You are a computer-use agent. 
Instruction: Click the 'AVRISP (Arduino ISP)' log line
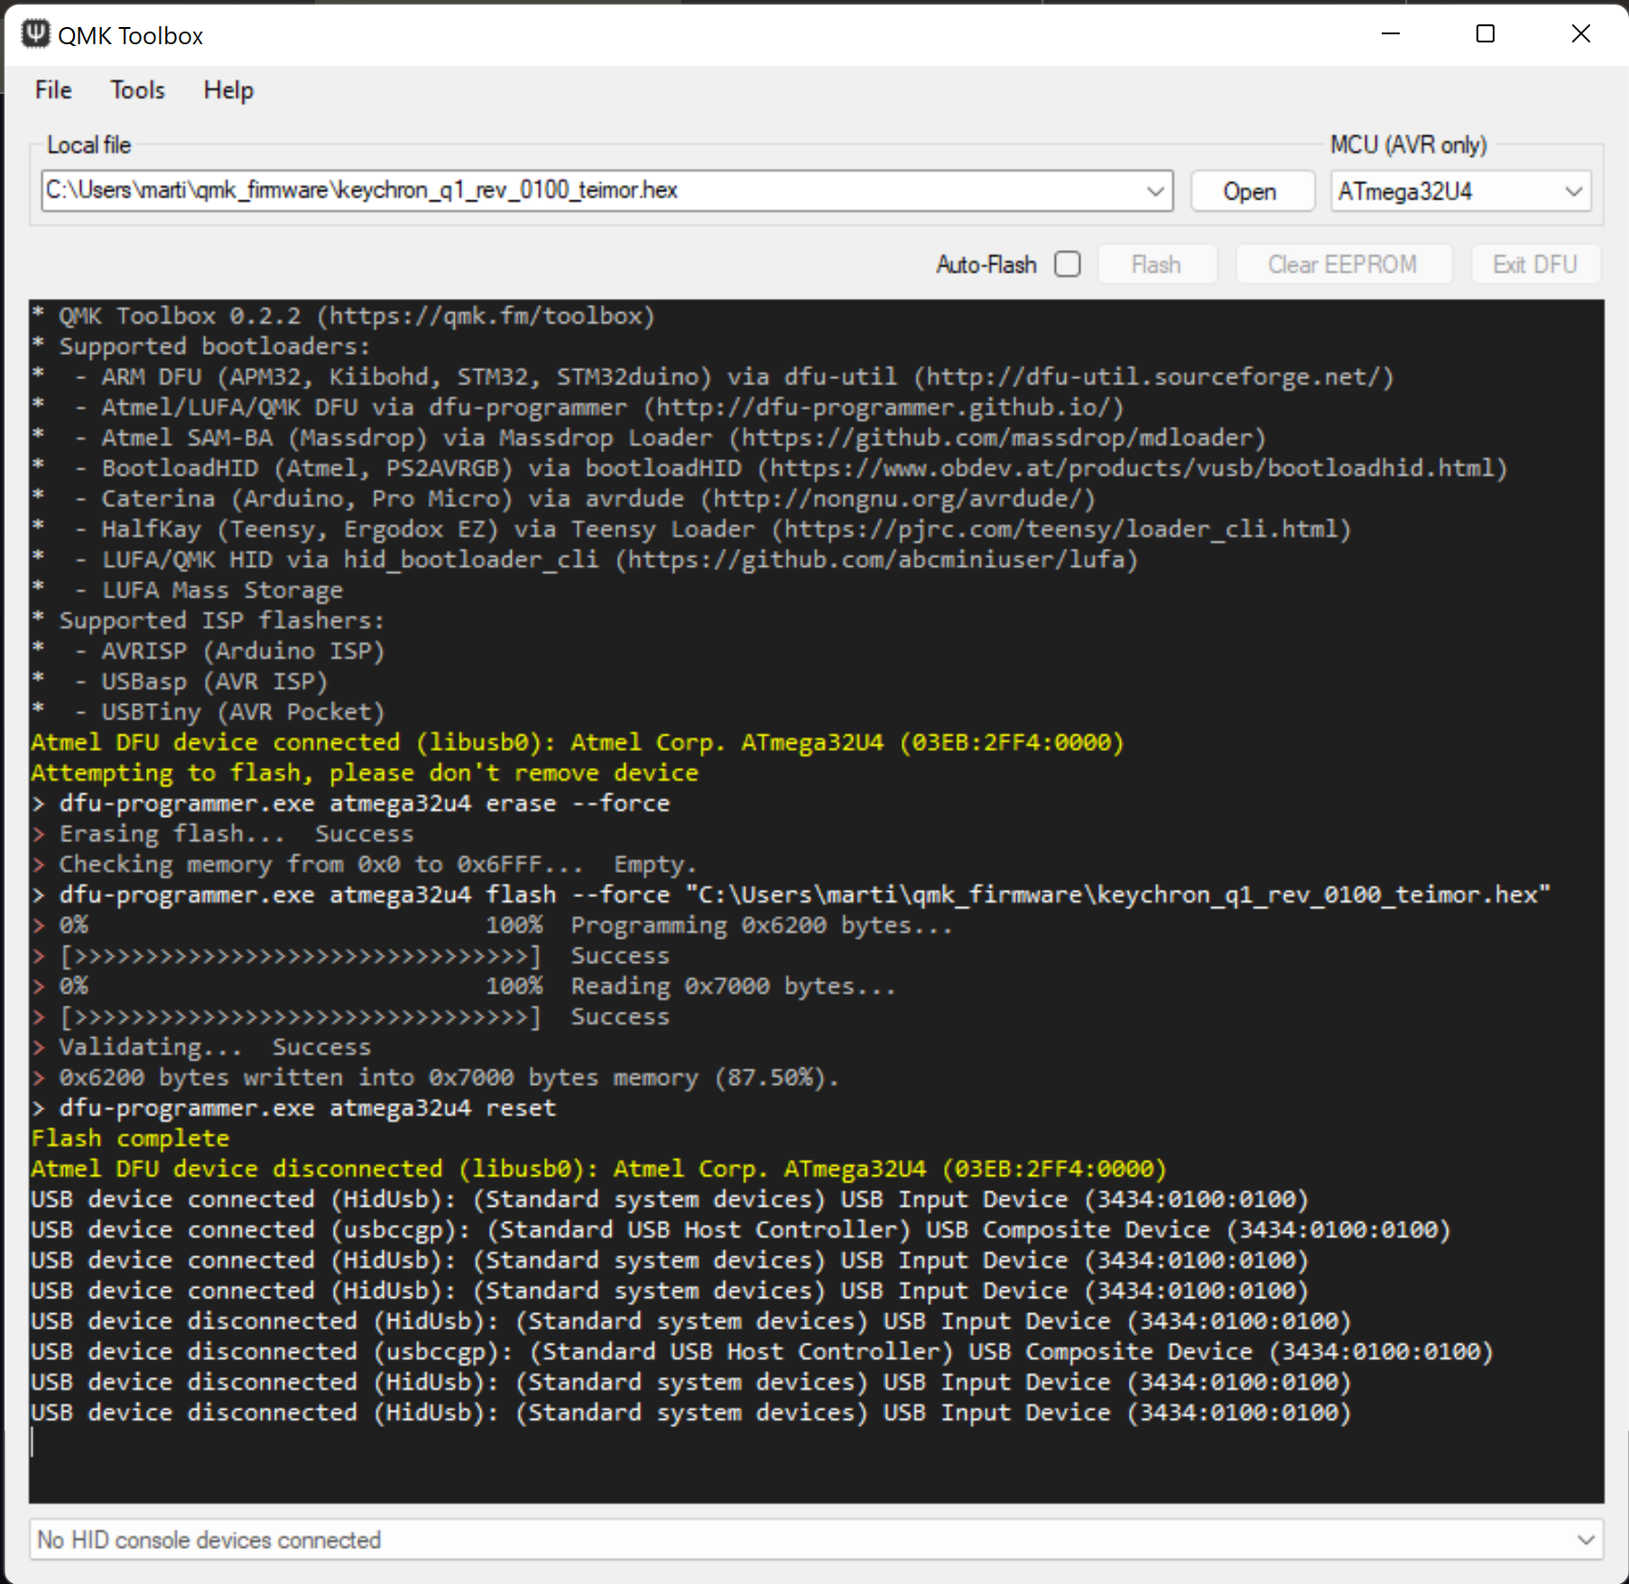click(x=208, y=651)
